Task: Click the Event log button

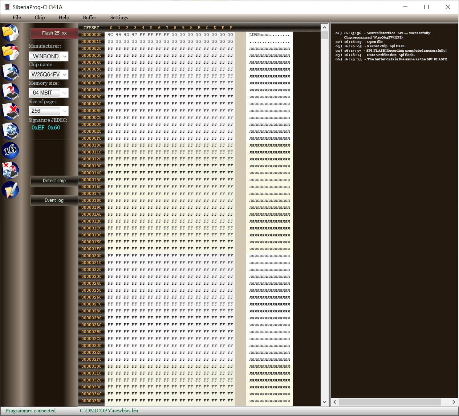Action: coord(54,200)
